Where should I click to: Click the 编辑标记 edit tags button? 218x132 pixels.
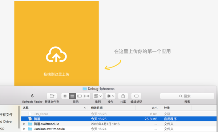coord(136,96)
